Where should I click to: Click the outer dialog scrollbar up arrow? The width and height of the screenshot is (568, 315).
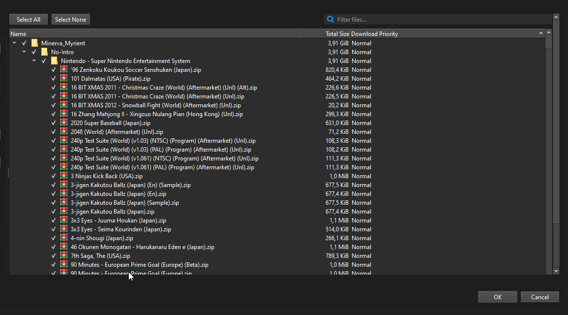[x=556, y=17]
